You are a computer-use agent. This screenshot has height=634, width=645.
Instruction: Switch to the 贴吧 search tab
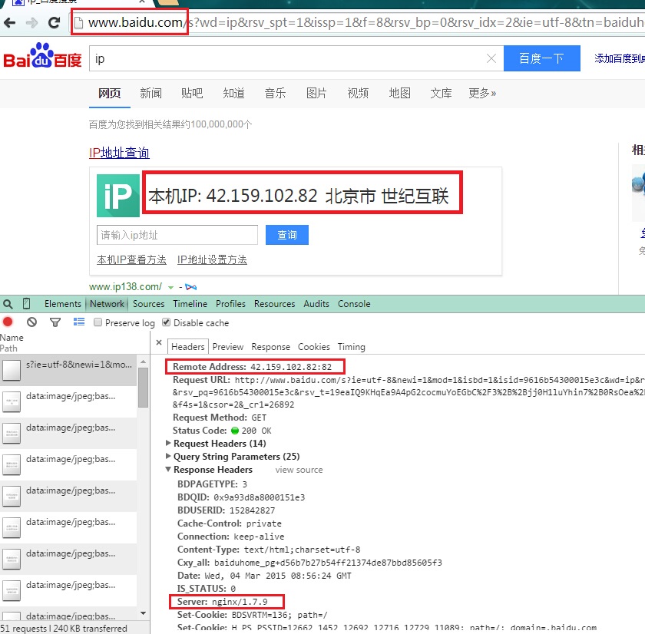[x=192, y=93]
